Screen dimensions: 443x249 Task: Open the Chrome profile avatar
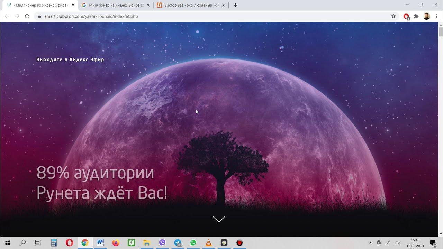[427, 16]
